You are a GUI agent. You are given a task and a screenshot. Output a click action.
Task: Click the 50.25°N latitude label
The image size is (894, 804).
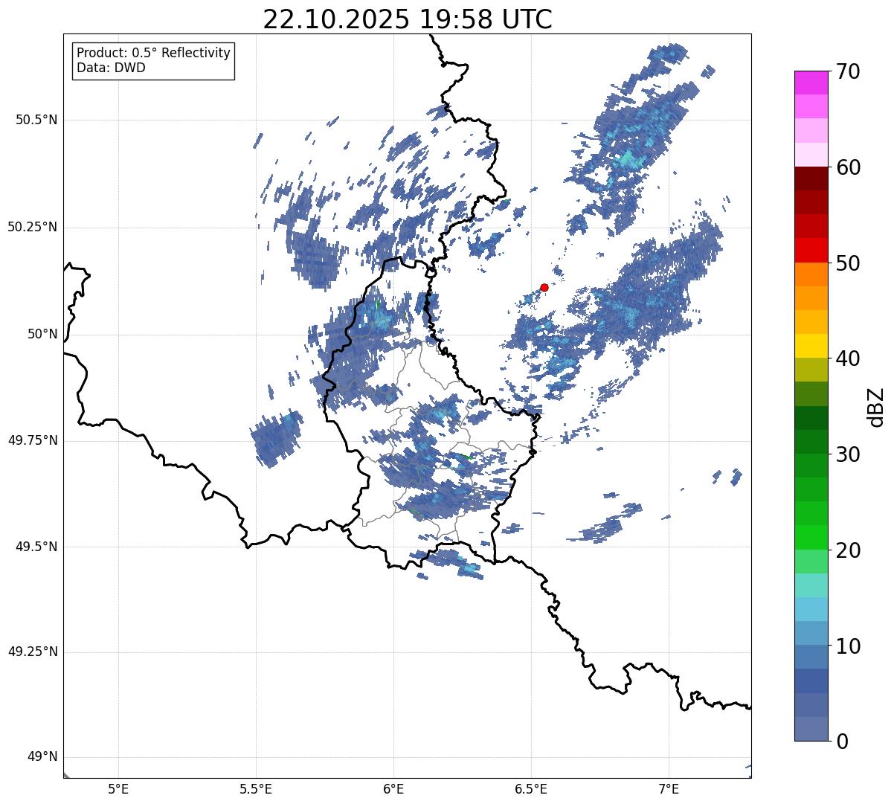[x=33, y=227]
